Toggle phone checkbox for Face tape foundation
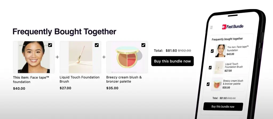The image size is (273, 119). pyautogui.click(x=212, y=51)
